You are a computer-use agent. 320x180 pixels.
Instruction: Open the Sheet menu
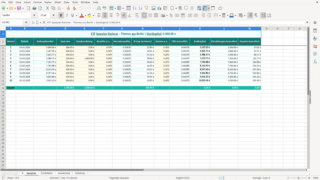coord(58,2)
